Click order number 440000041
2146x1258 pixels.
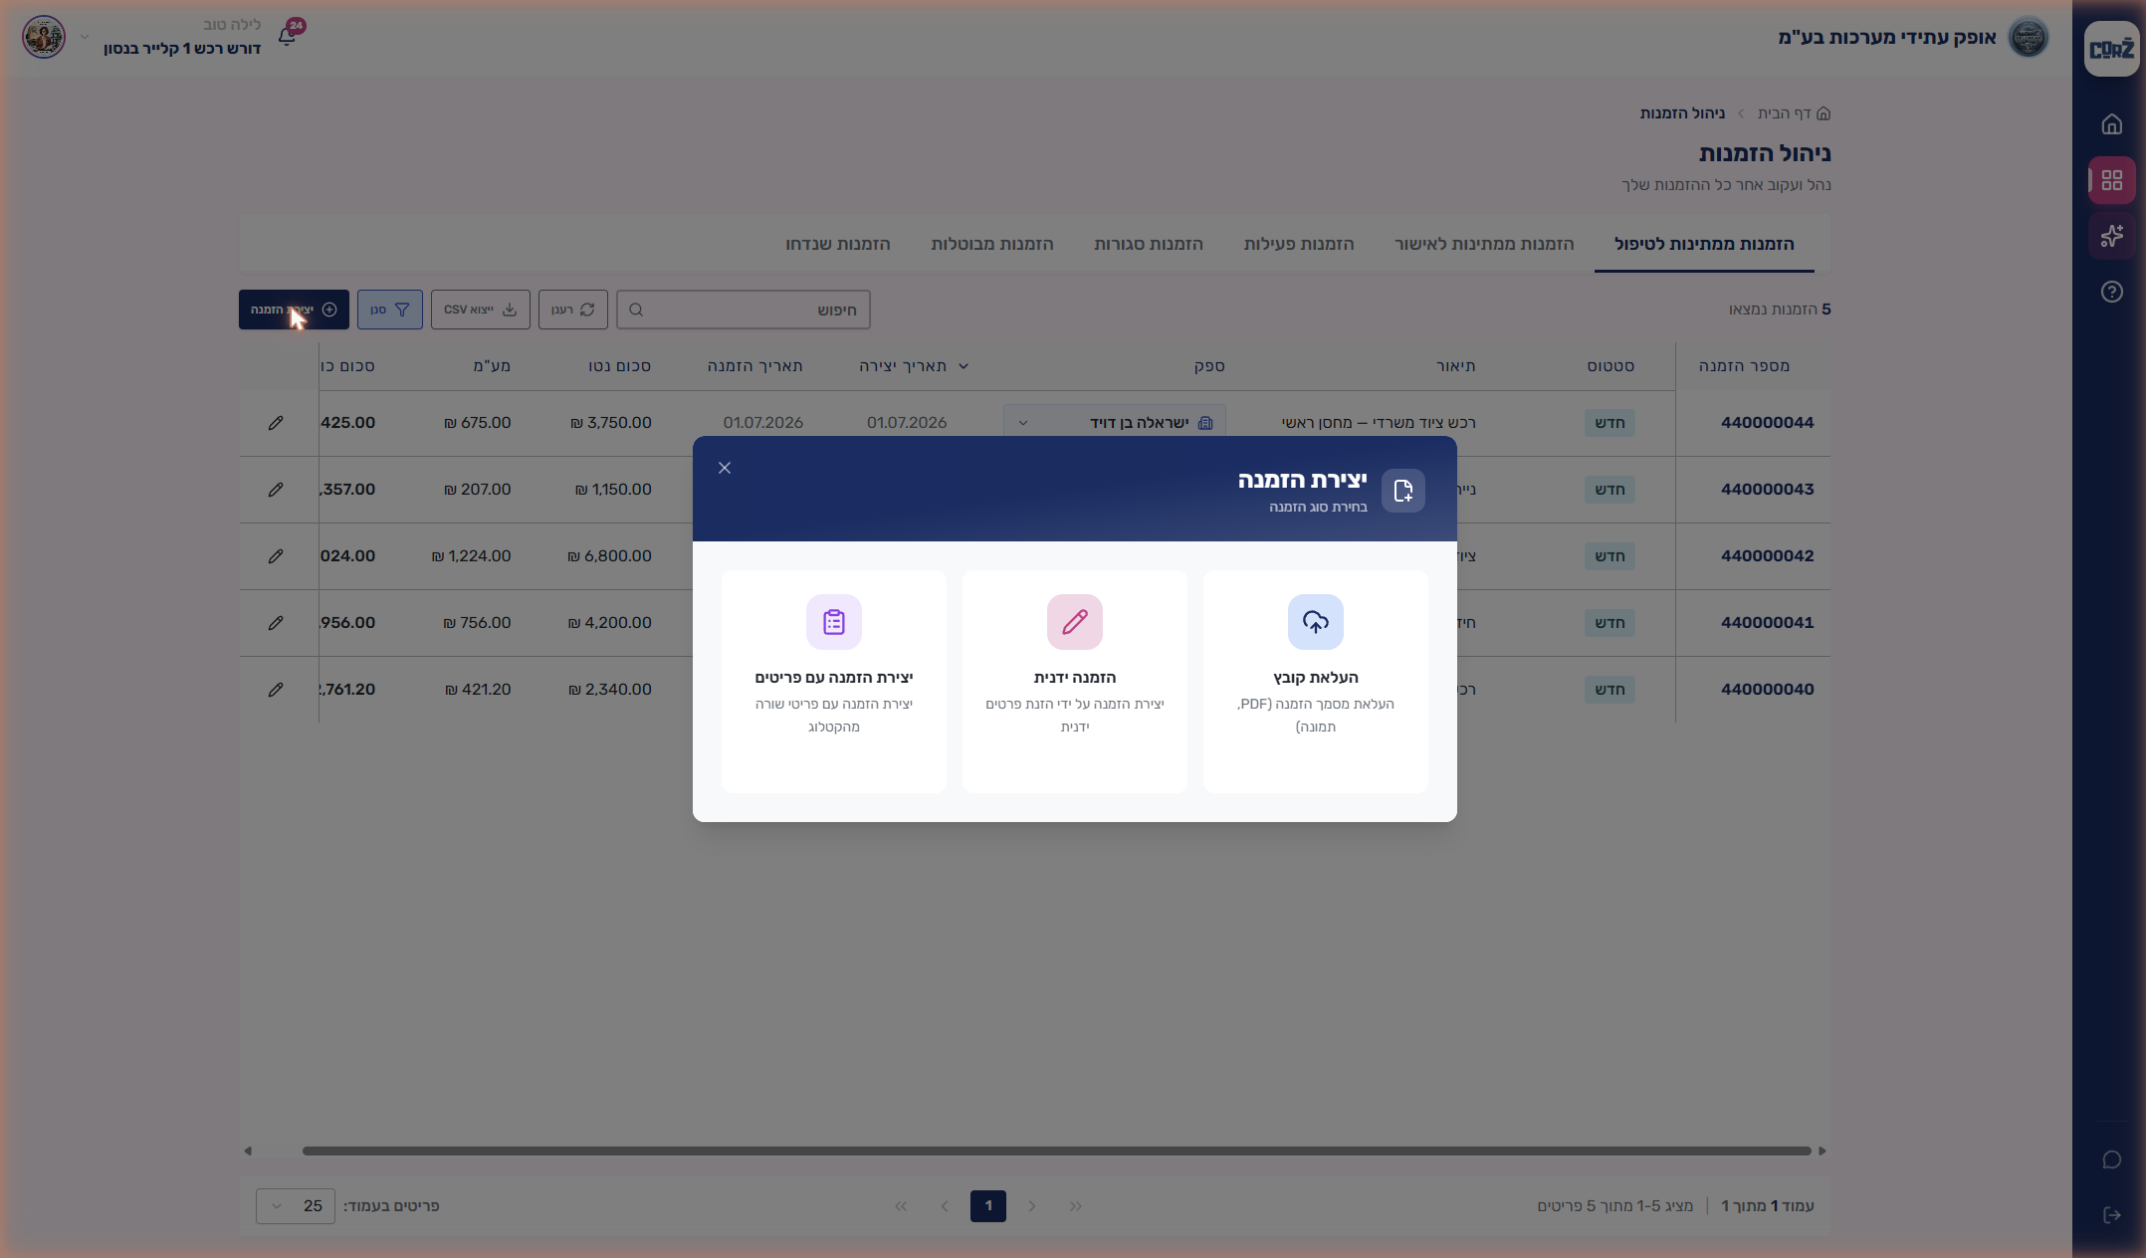1767,623
